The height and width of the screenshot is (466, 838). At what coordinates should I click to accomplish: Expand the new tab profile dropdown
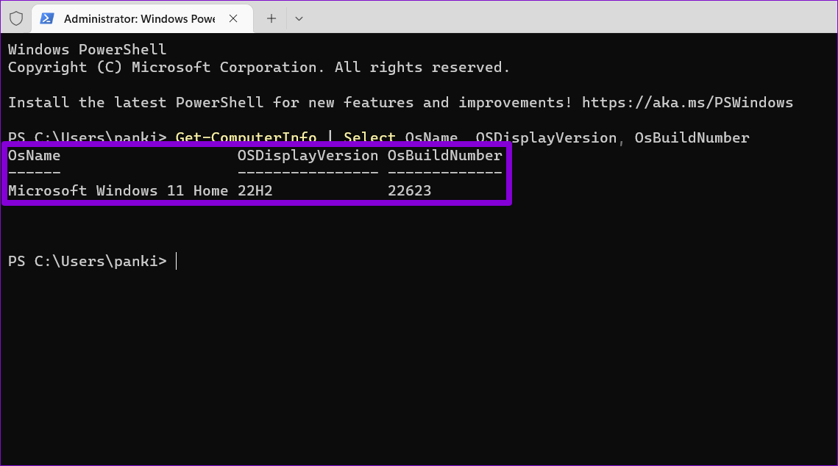tap(299, 18)
